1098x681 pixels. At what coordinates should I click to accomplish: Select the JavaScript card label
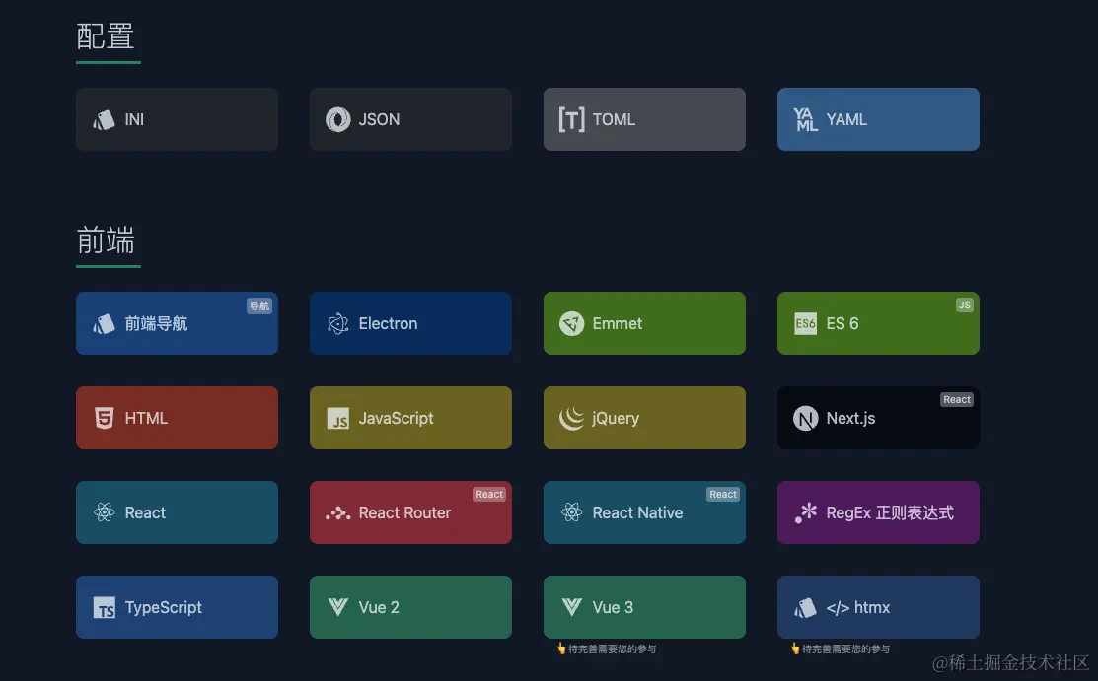(396, 418)
